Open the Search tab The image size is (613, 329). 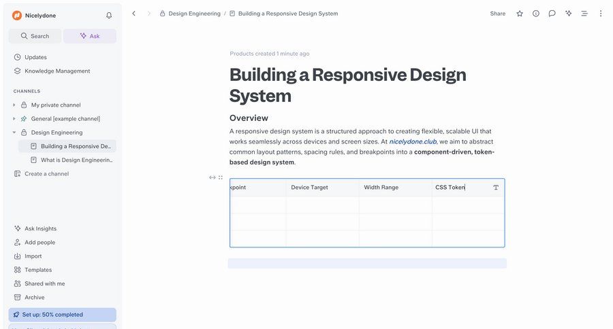coord(35,36)
